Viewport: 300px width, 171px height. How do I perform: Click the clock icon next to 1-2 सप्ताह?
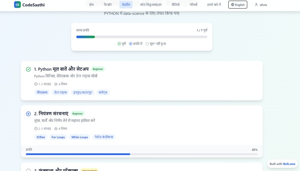(x=36, y=84)
